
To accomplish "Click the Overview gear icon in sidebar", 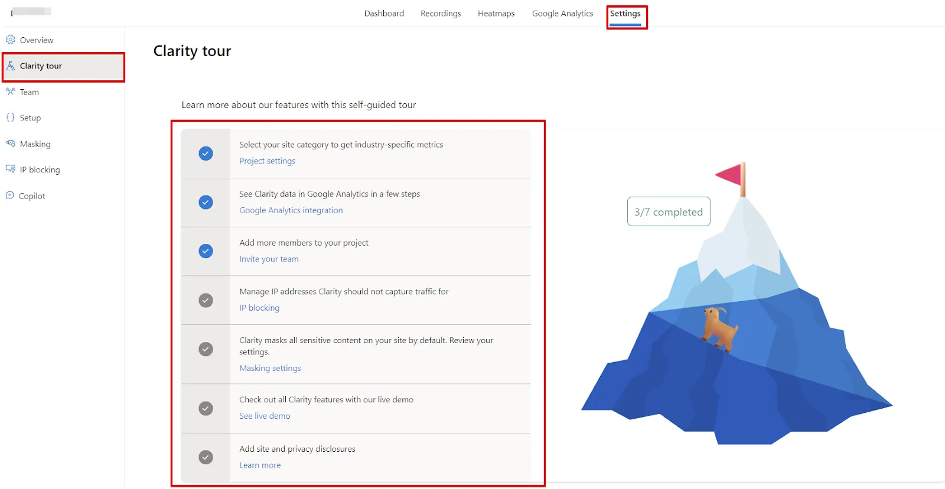I will tap(11, 40).
